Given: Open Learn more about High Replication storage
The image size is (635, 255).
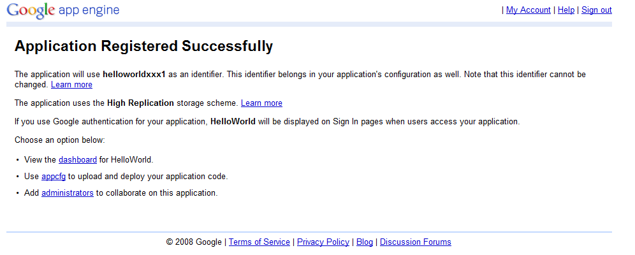Looking at the screenshot, I should (x=261, y=103).
